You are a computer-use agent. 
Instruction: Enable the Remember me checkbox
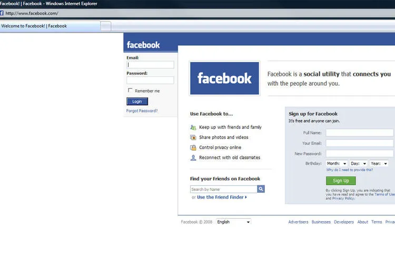(x=130, y=90)
